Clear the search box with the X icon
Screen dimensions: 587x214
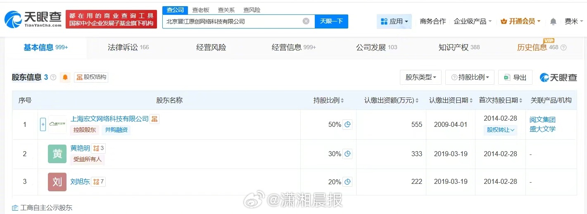[306, 21]
